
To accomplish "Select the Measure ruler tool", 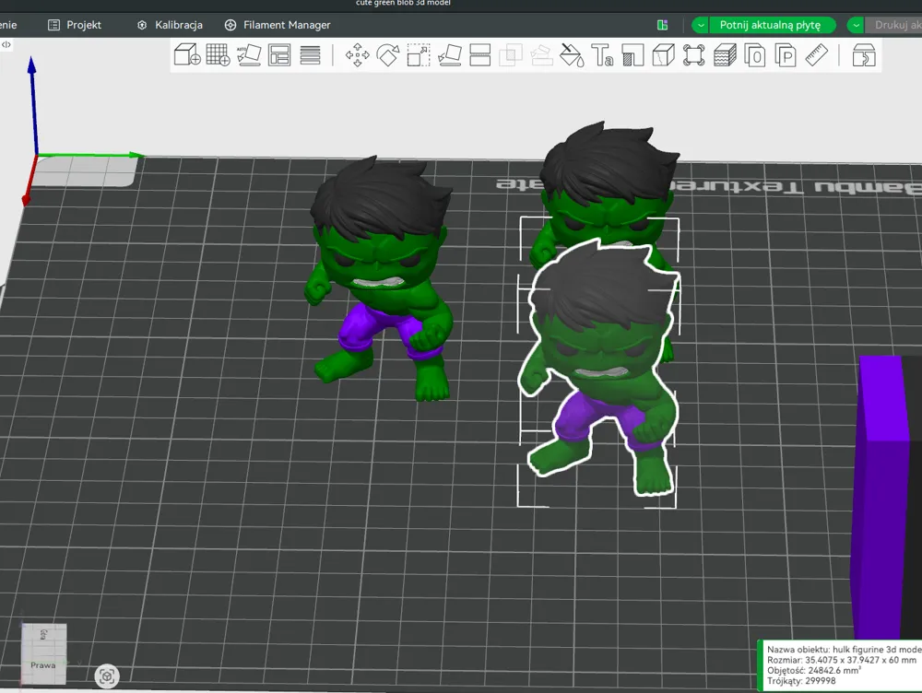I will [x=816, y=55].
